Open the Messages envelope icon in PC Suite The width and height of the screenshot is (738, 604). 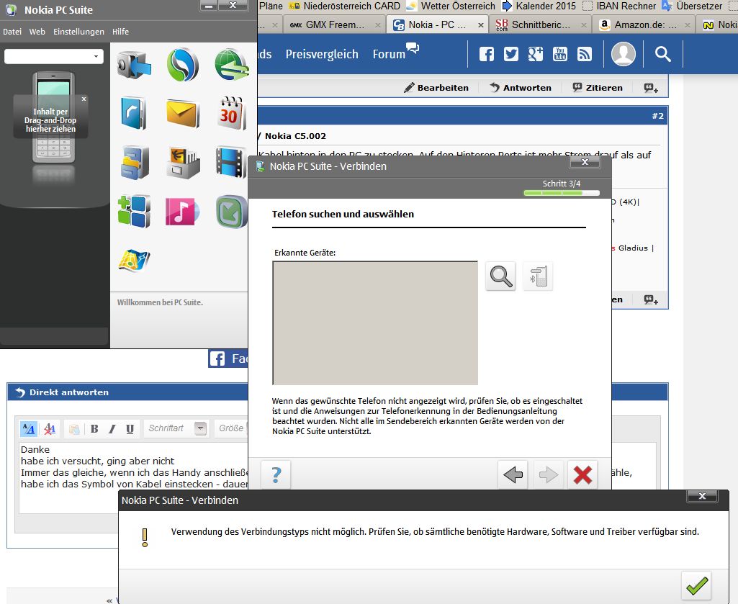[x=183, y=114]
